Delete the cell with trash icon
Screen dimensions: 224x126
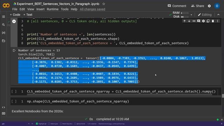click(x=213, y=21)
